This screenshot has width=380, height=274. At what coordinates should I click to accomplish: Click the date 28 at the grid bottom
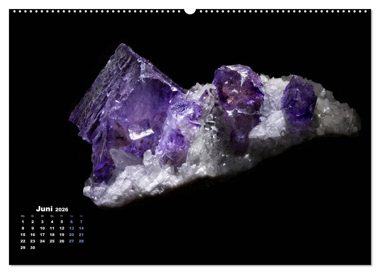pos(81,241)
